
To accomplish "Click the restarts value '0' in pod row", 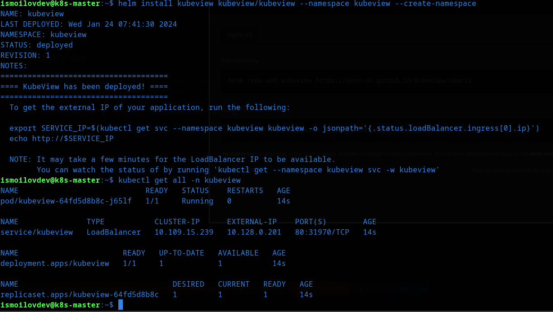I will [x=229, y=201].
